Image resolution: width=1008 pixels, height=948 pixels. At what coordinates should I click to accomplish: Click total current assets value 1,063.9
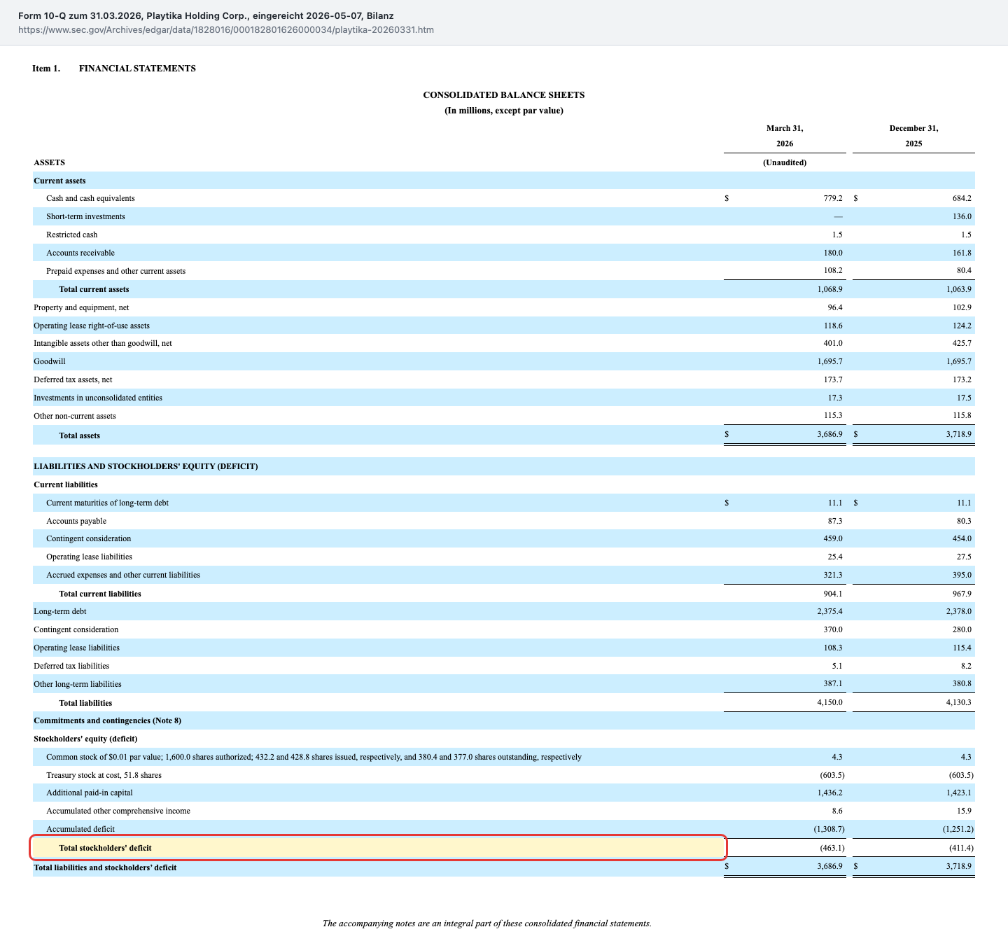pyautogui.click(x=958, y=289)
